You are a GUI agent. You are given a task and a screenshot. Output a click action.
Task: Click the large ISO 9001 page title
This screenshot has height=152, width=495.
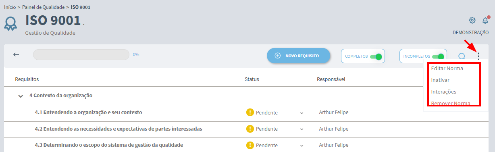pos(53,21)
